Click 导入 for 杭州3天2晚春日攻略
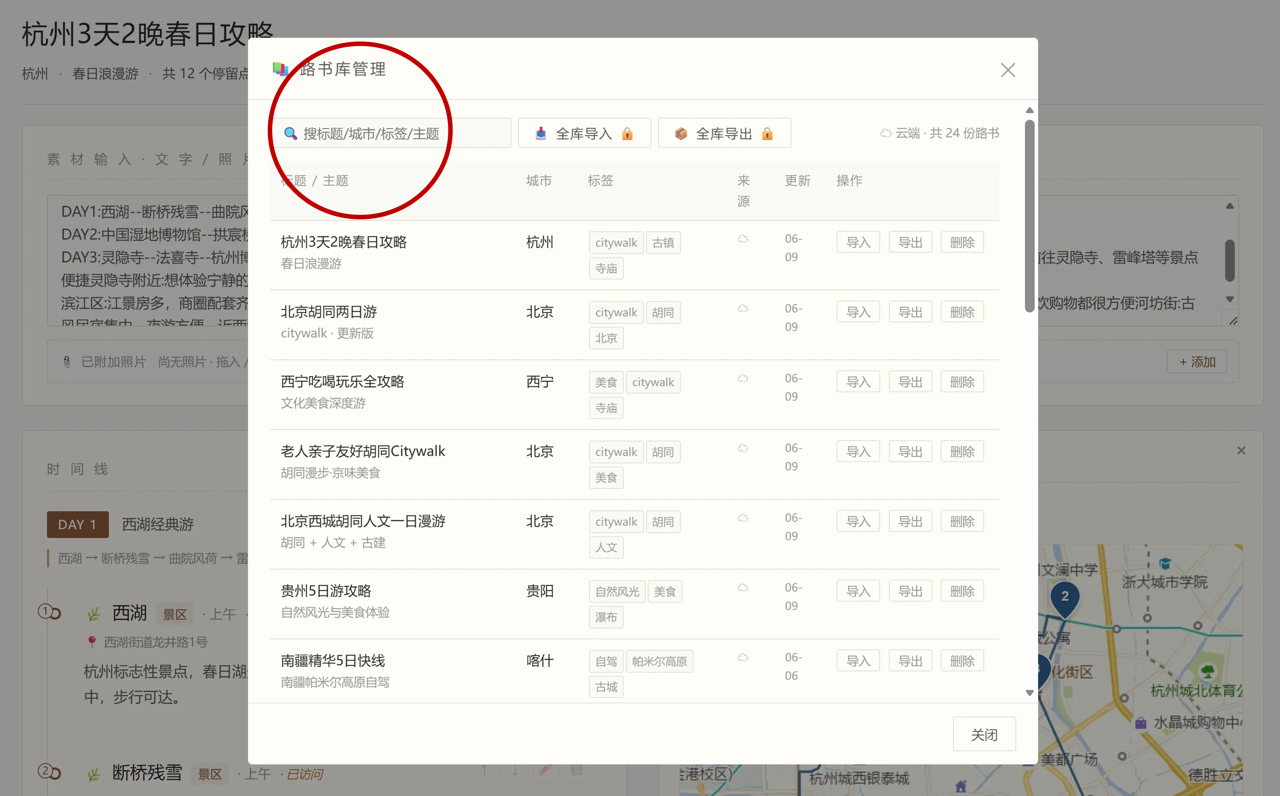Image resolution: width=1280 pixels, height=796 pixels. pos(858,242)
